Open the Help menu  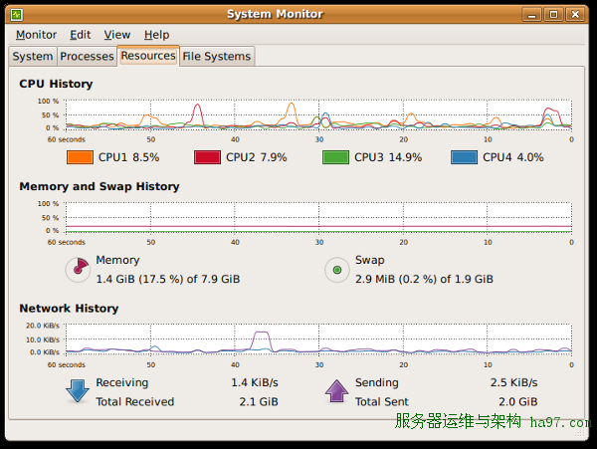156,35
